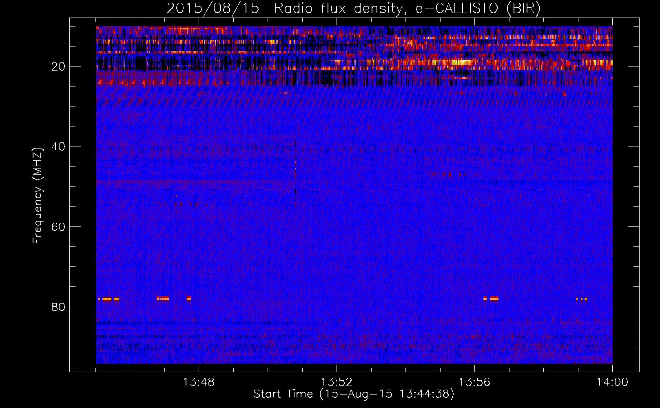This screenshot has width=660, height=408.
Task: Click the 13:52 time tick label
Action: click(337, 382)
